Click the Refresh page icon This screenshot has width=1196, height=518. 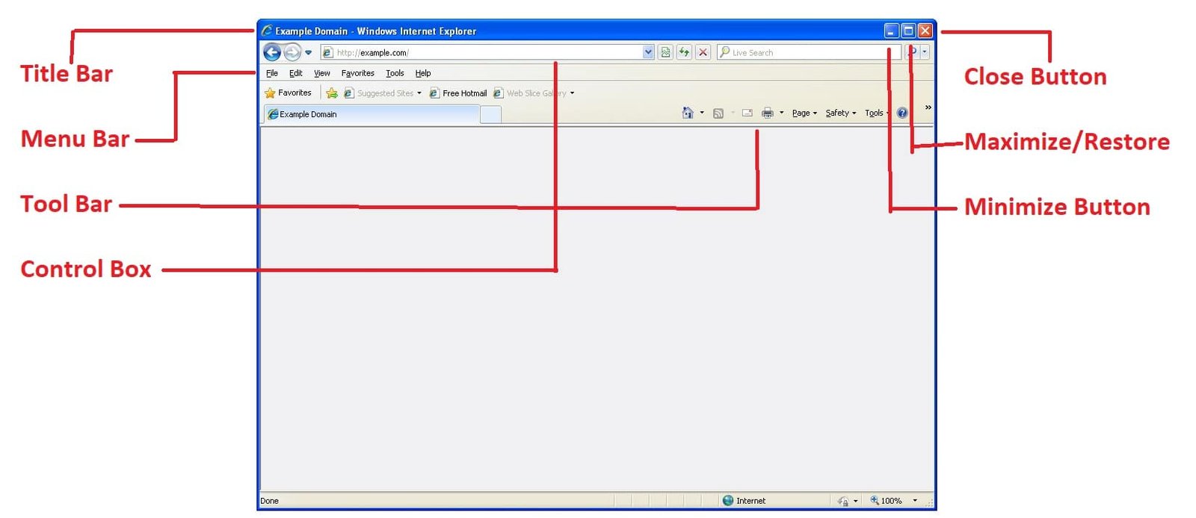(684, 52)
